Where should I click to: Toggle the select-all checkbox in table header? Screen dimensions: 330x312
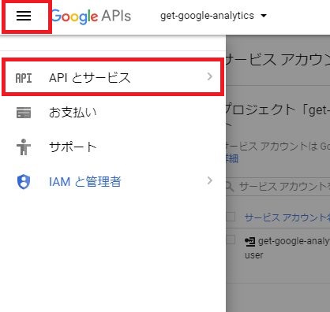pos(231,217)
